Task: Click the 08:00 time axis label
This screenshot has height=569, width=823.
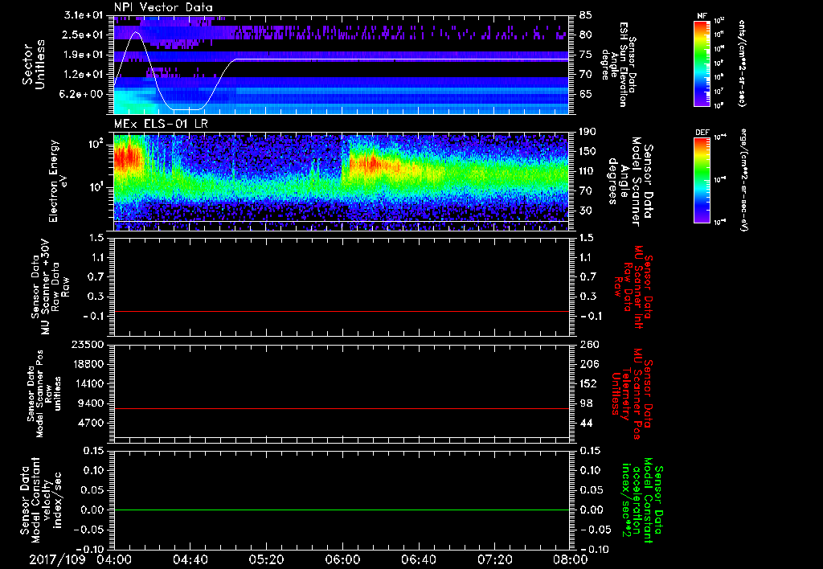Action: pos(571,559)
